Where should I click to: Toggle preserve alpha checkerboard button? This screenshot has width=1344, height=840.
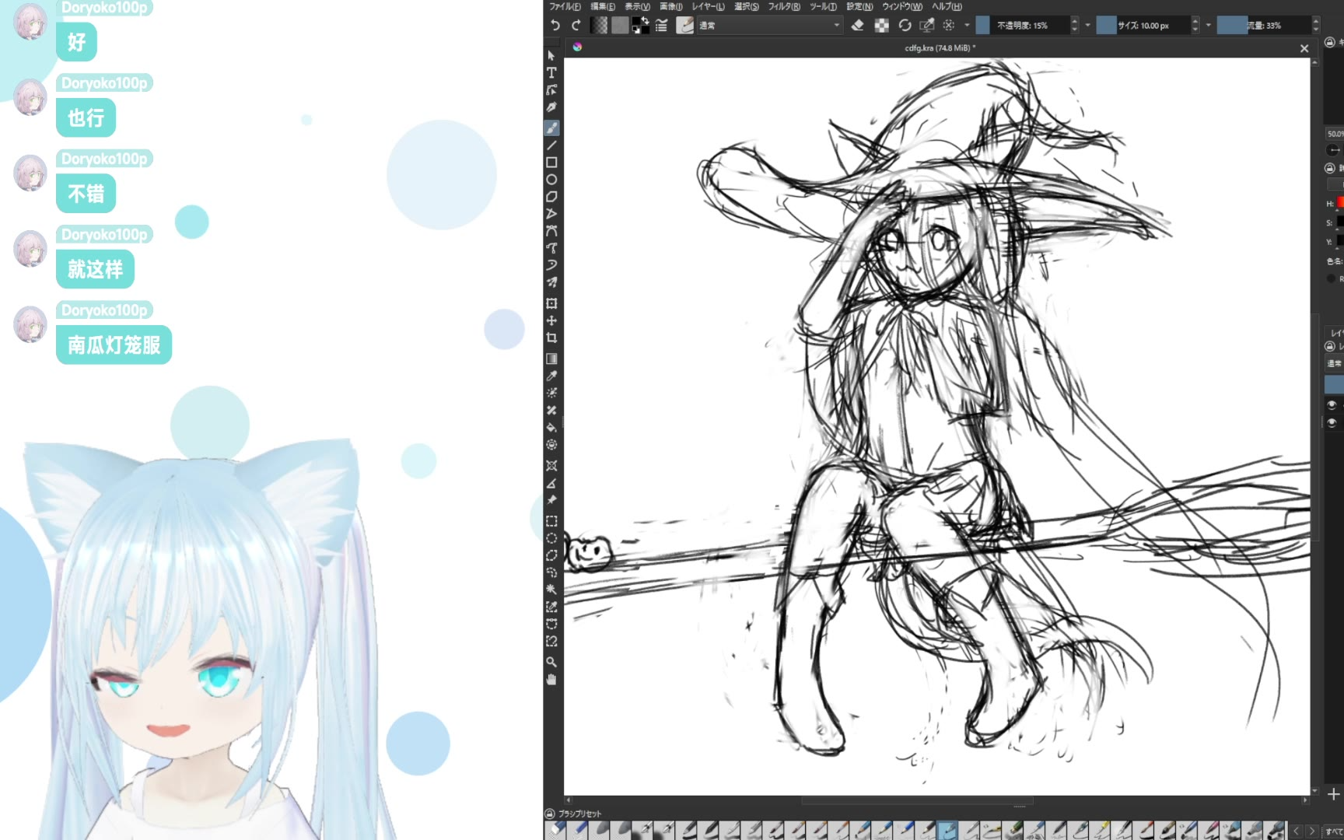(881, 26)
